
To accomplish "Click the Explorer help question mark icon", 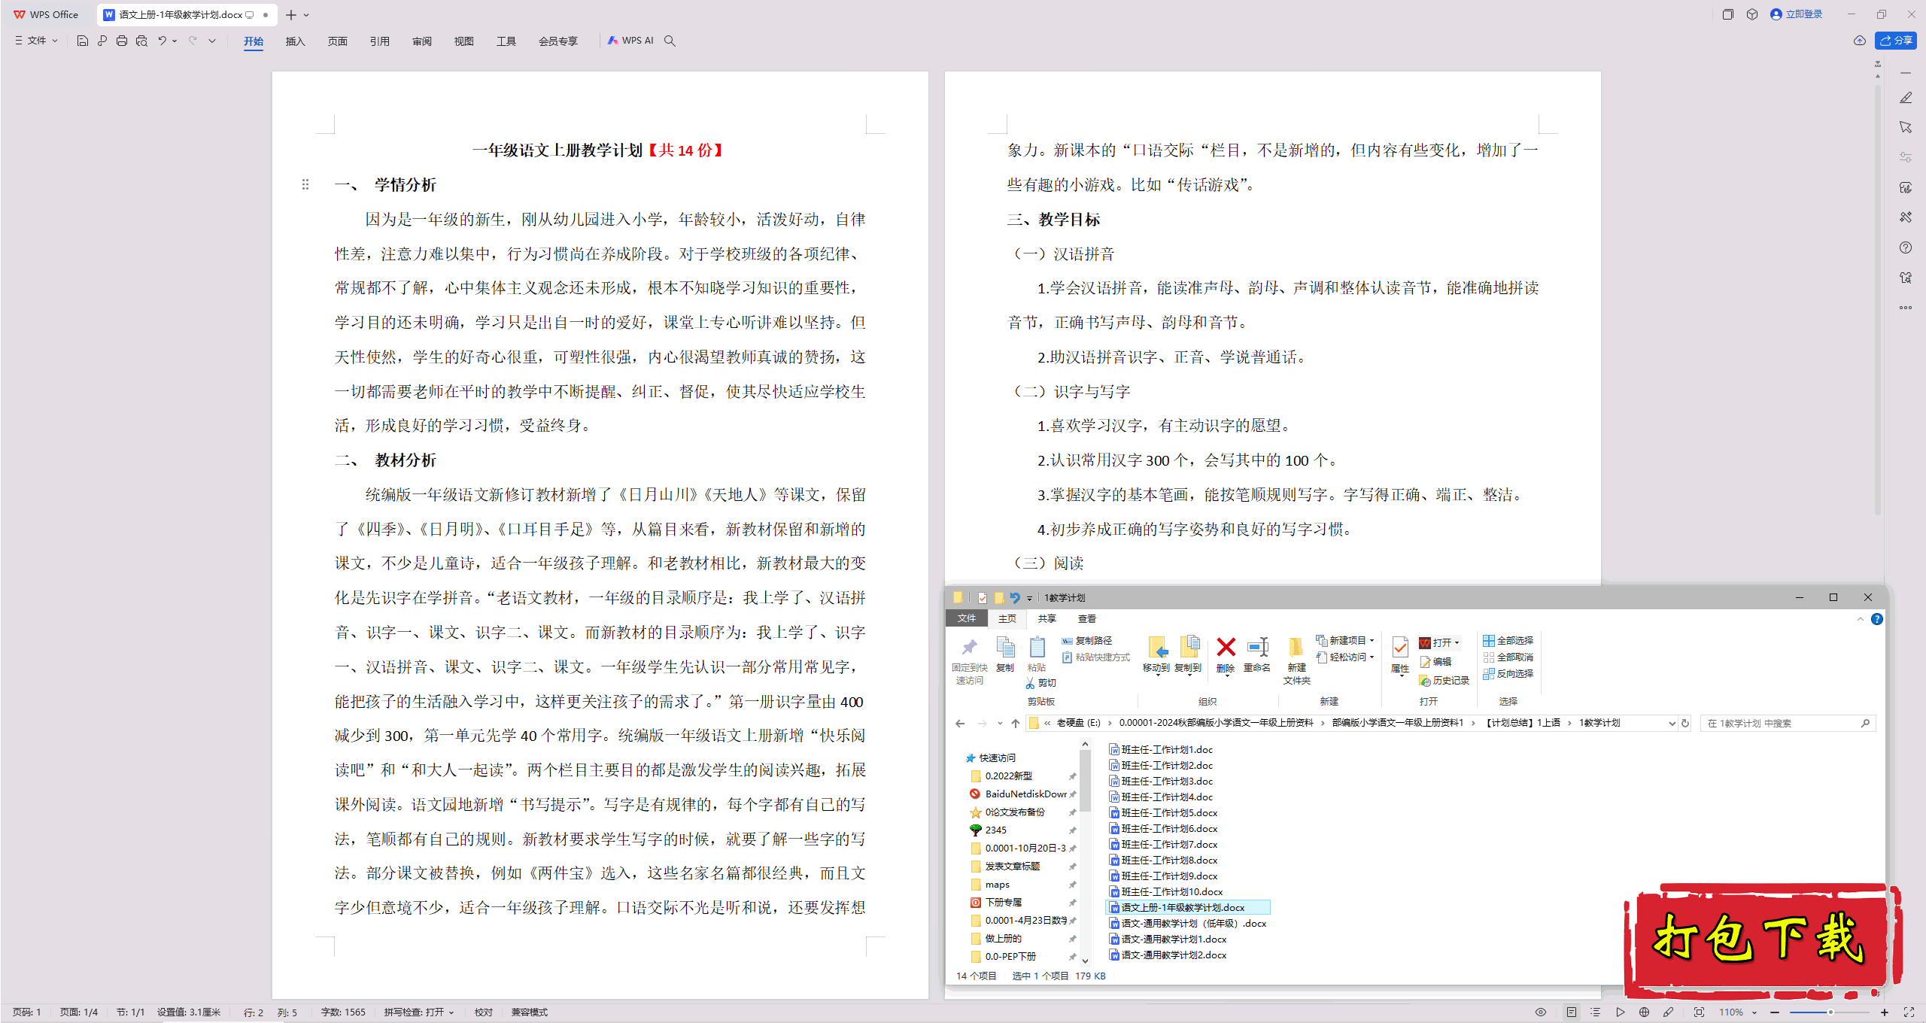I will point(1877,619).
